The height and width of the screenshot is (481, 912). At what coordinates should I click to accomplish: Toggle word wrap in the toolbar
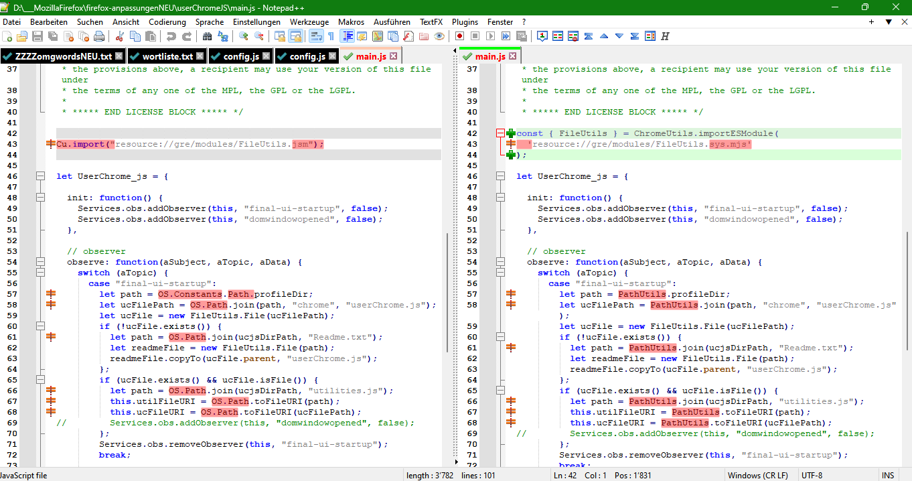pyautogui.click(x=315, y=36)
